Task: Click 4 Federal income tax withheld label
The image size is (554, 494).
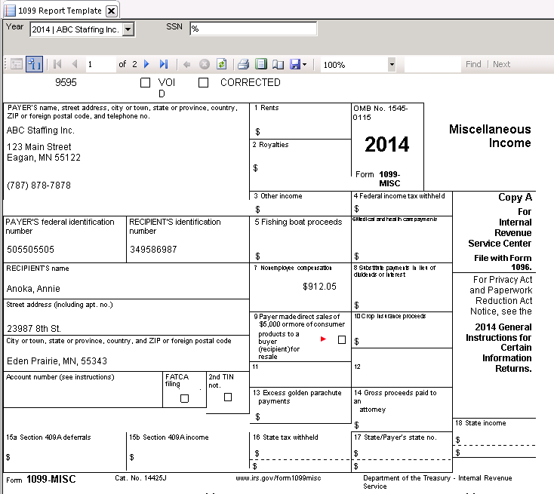Action: click(x=399, y=196)
